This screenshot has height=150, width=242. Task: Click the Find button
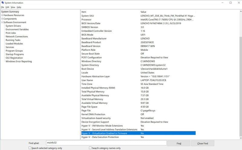pyautogui.click(x=179, y=143)
